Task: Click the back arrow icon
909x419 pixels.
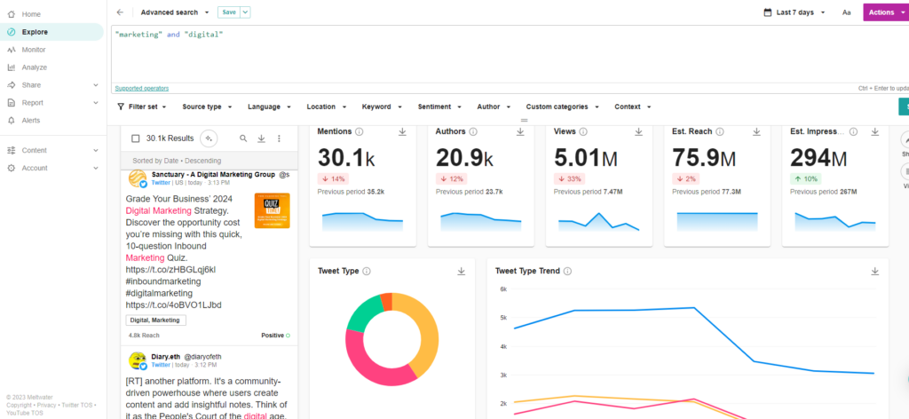Action: tap(120, 12)
